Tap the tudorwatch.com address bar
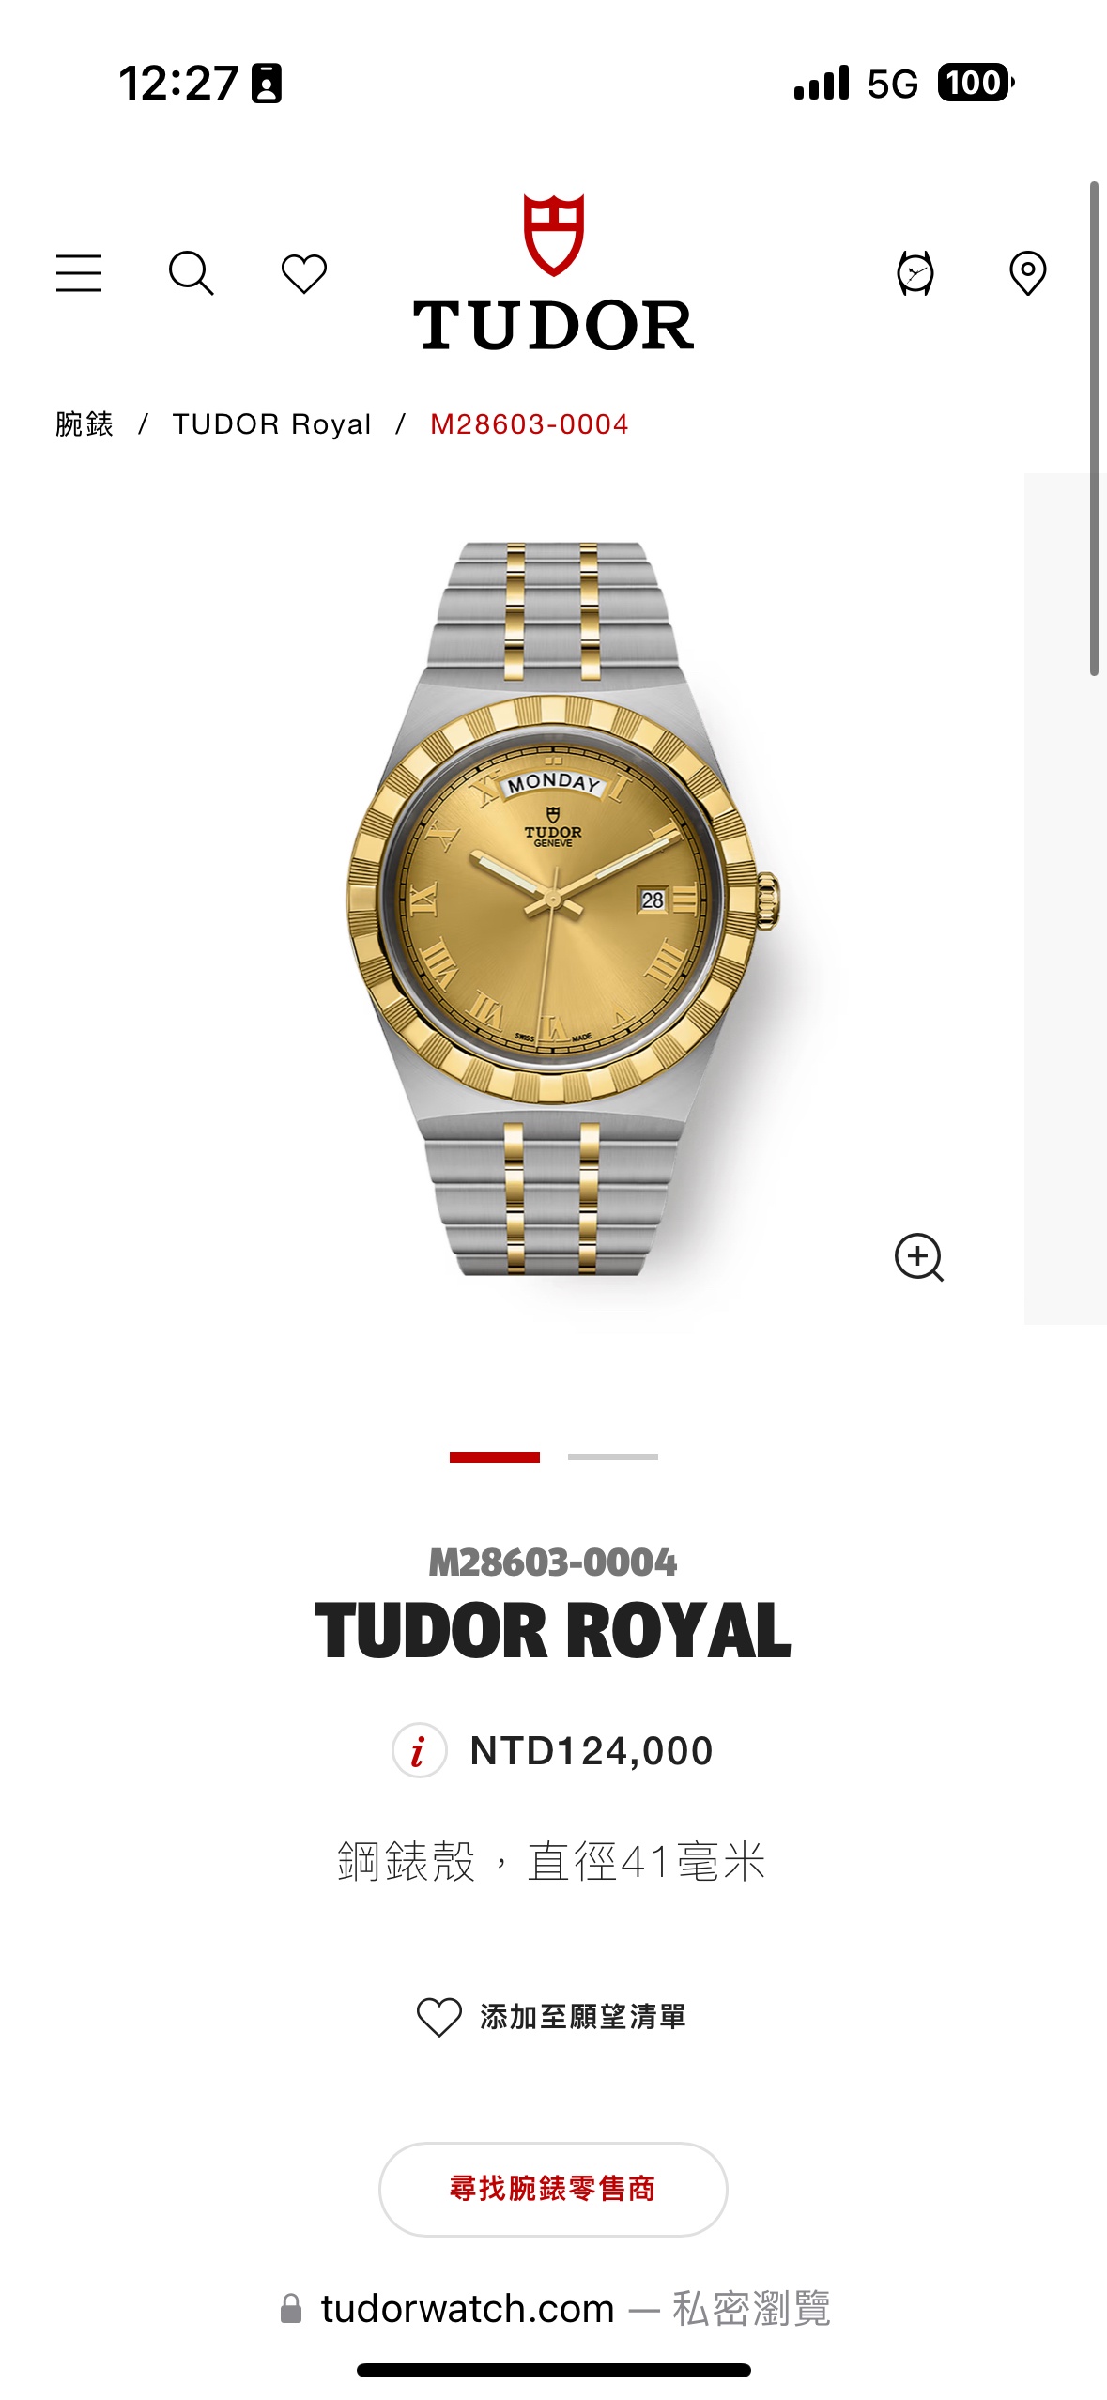Viewport: 1107px width, 2400px height. (x=554, y=2308)
